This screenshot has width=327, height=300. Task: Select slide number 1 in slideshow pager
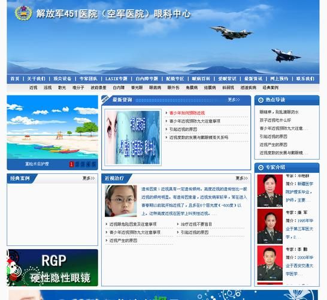(71, 164)
